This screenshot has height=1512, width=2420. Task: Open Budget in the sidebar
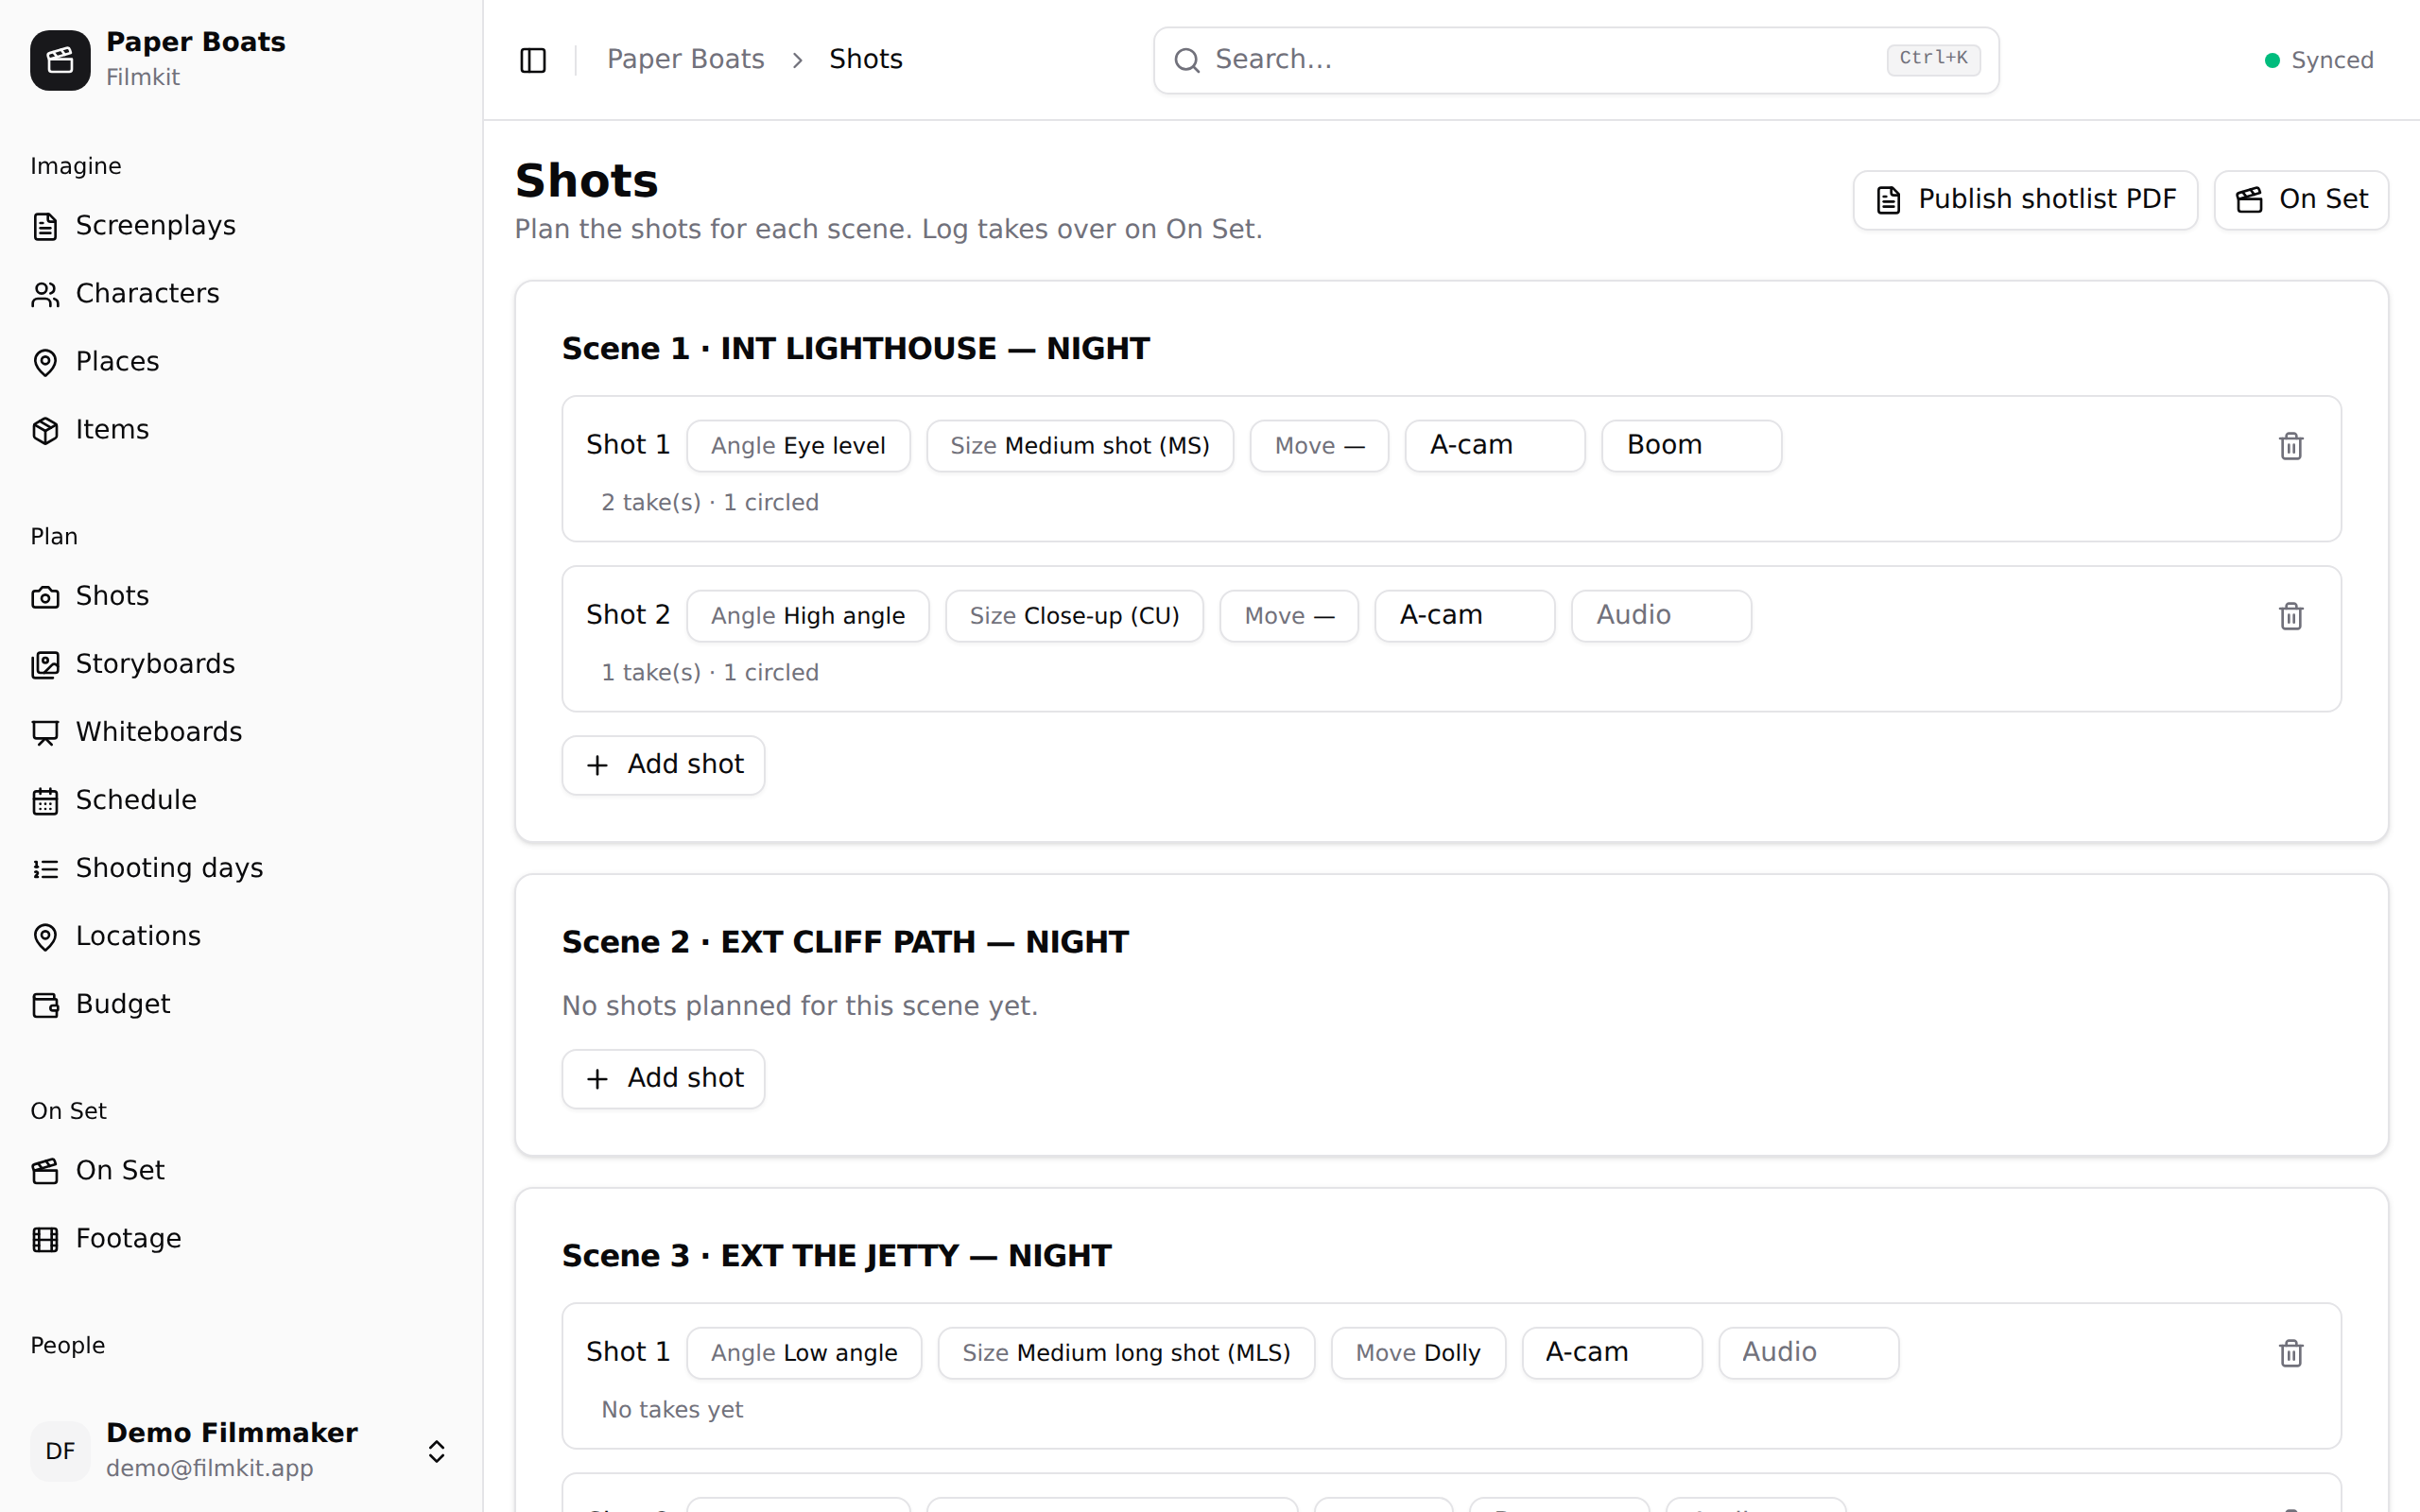(241, 1004)
